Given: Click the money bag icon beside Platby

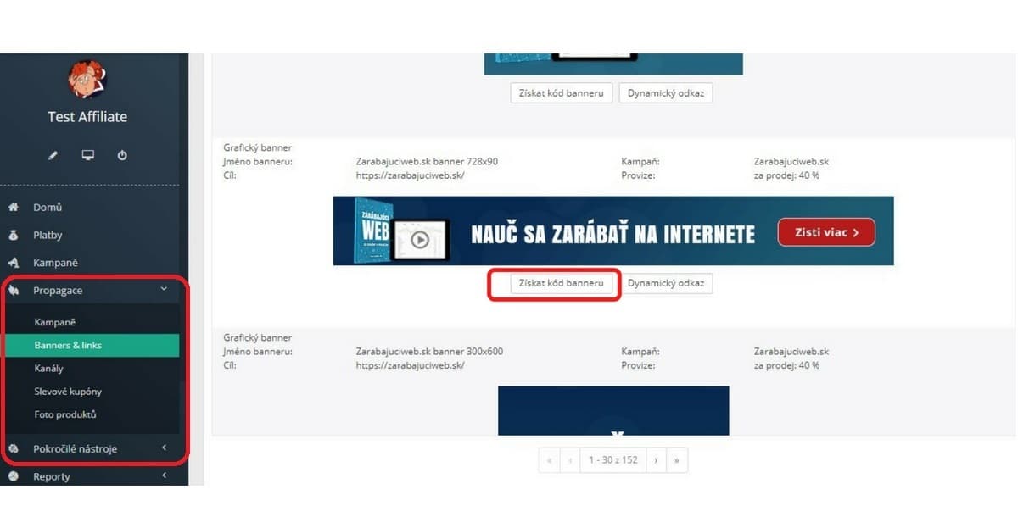Looking at the screenshot, I should (14, 235).
